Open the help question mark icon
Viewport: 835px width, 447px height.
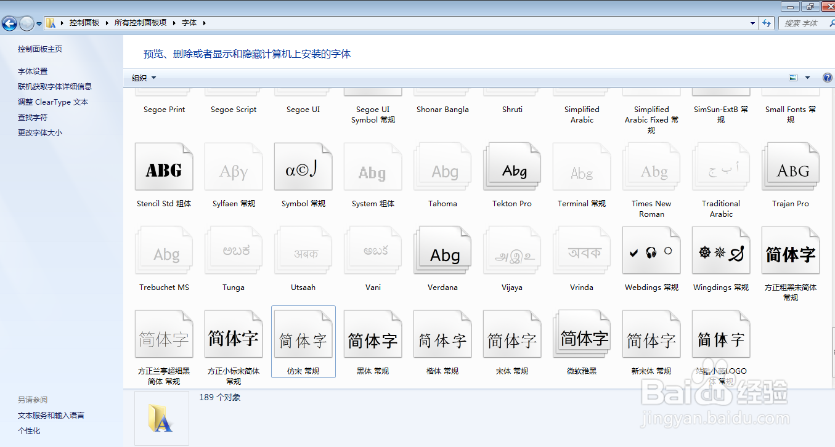click(828, 78)
